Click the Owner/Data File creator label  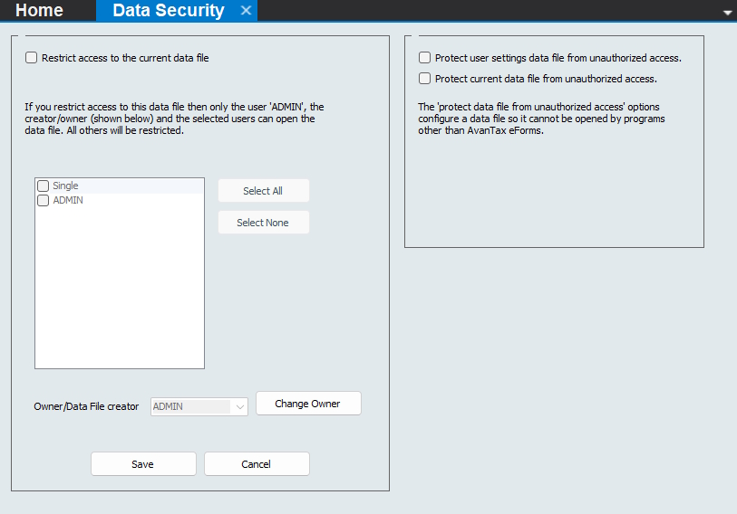pos(86,407)
